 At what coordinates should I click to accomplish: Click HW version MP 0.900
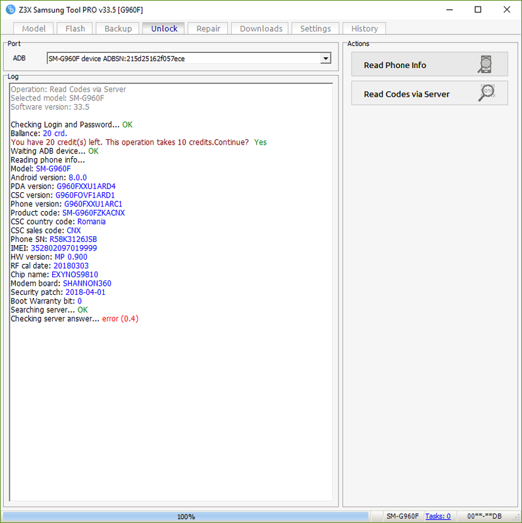pos(71,257)
